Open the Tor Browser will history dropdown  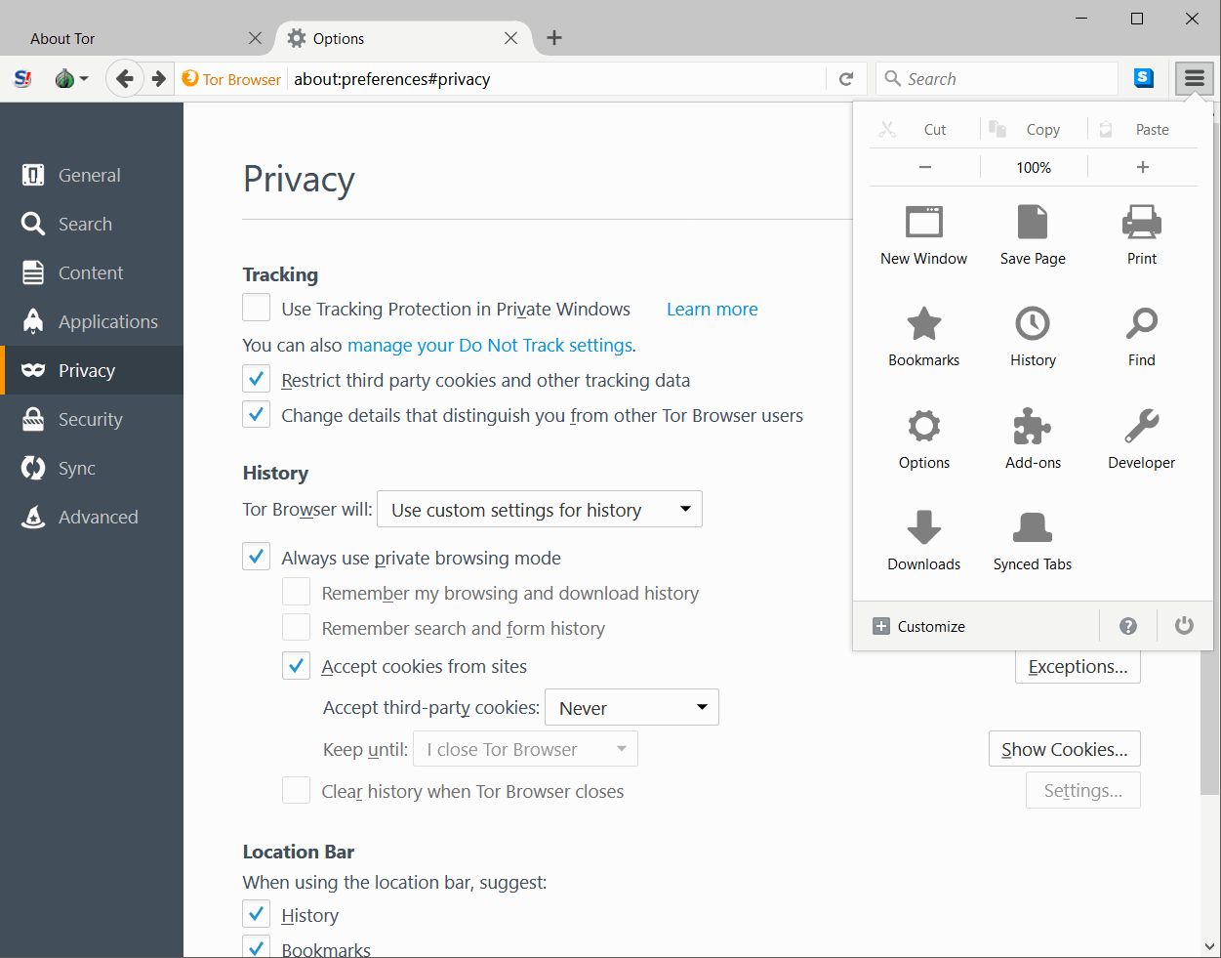click(539, 510)
